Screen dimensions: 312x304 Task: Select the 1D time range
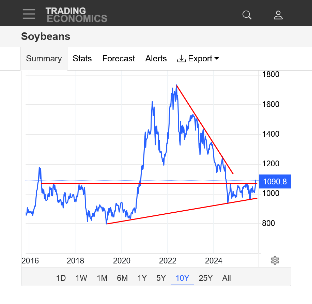coord(61,278)
